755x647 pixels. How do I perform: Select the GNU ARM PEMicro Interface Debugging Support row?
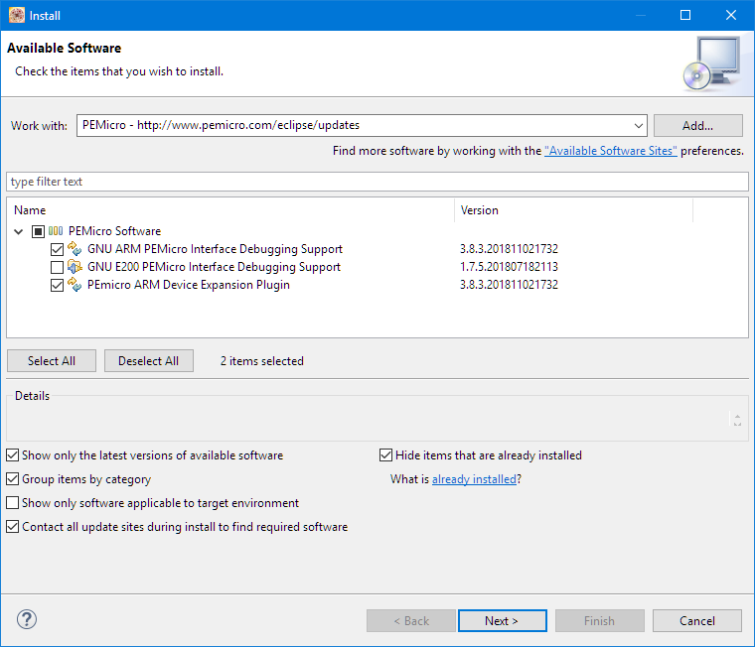(x=215, y=249)
